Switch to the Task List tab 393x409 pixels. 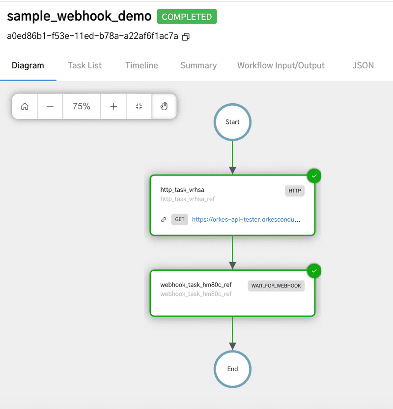coord(84,65)
